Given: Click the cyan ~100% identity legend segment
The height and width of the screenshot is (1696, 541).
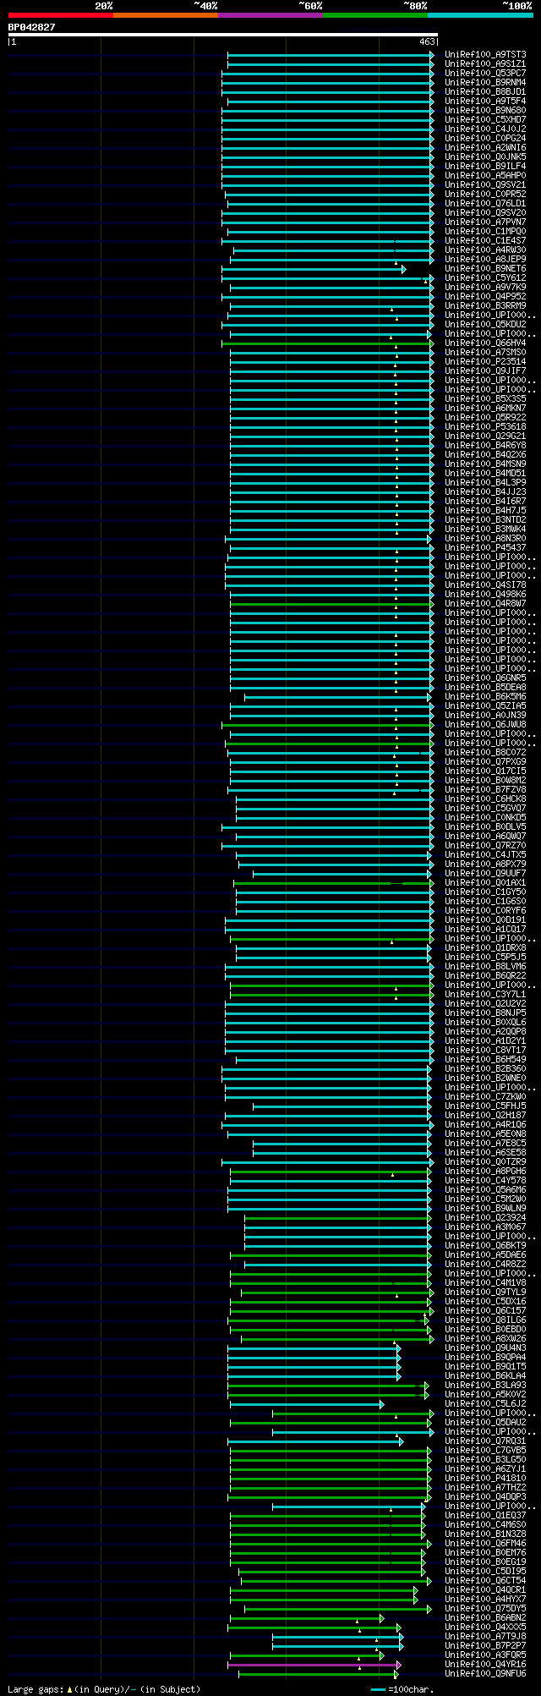Looking at the screenshot, I should (480, 15).
